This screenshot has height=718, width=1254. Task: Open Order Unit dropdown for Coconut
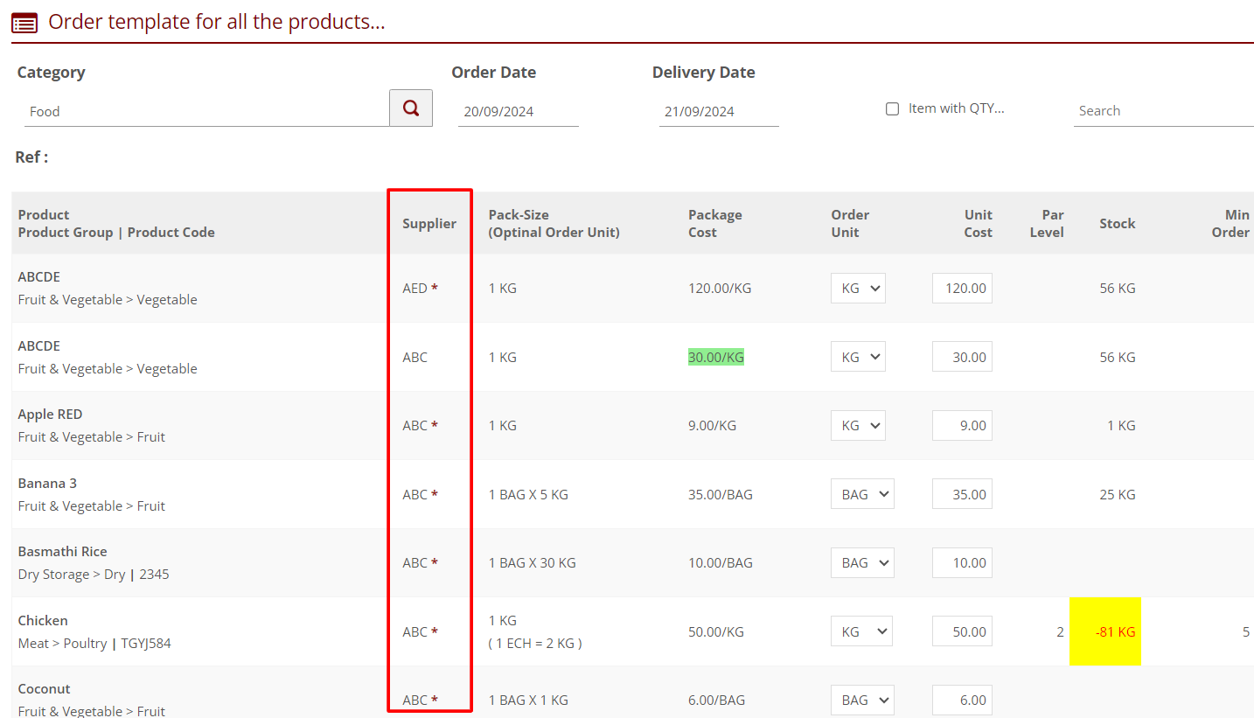click(861, 700)
